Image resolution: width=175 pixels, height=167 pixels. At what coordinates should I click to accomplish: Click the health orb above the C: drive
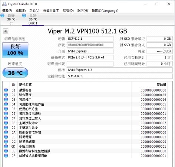coord(2,16)
